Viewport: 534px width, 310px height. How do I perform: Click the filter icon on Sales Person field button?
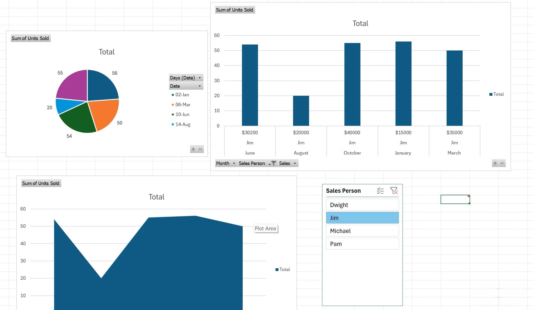(x=273, y=163)
